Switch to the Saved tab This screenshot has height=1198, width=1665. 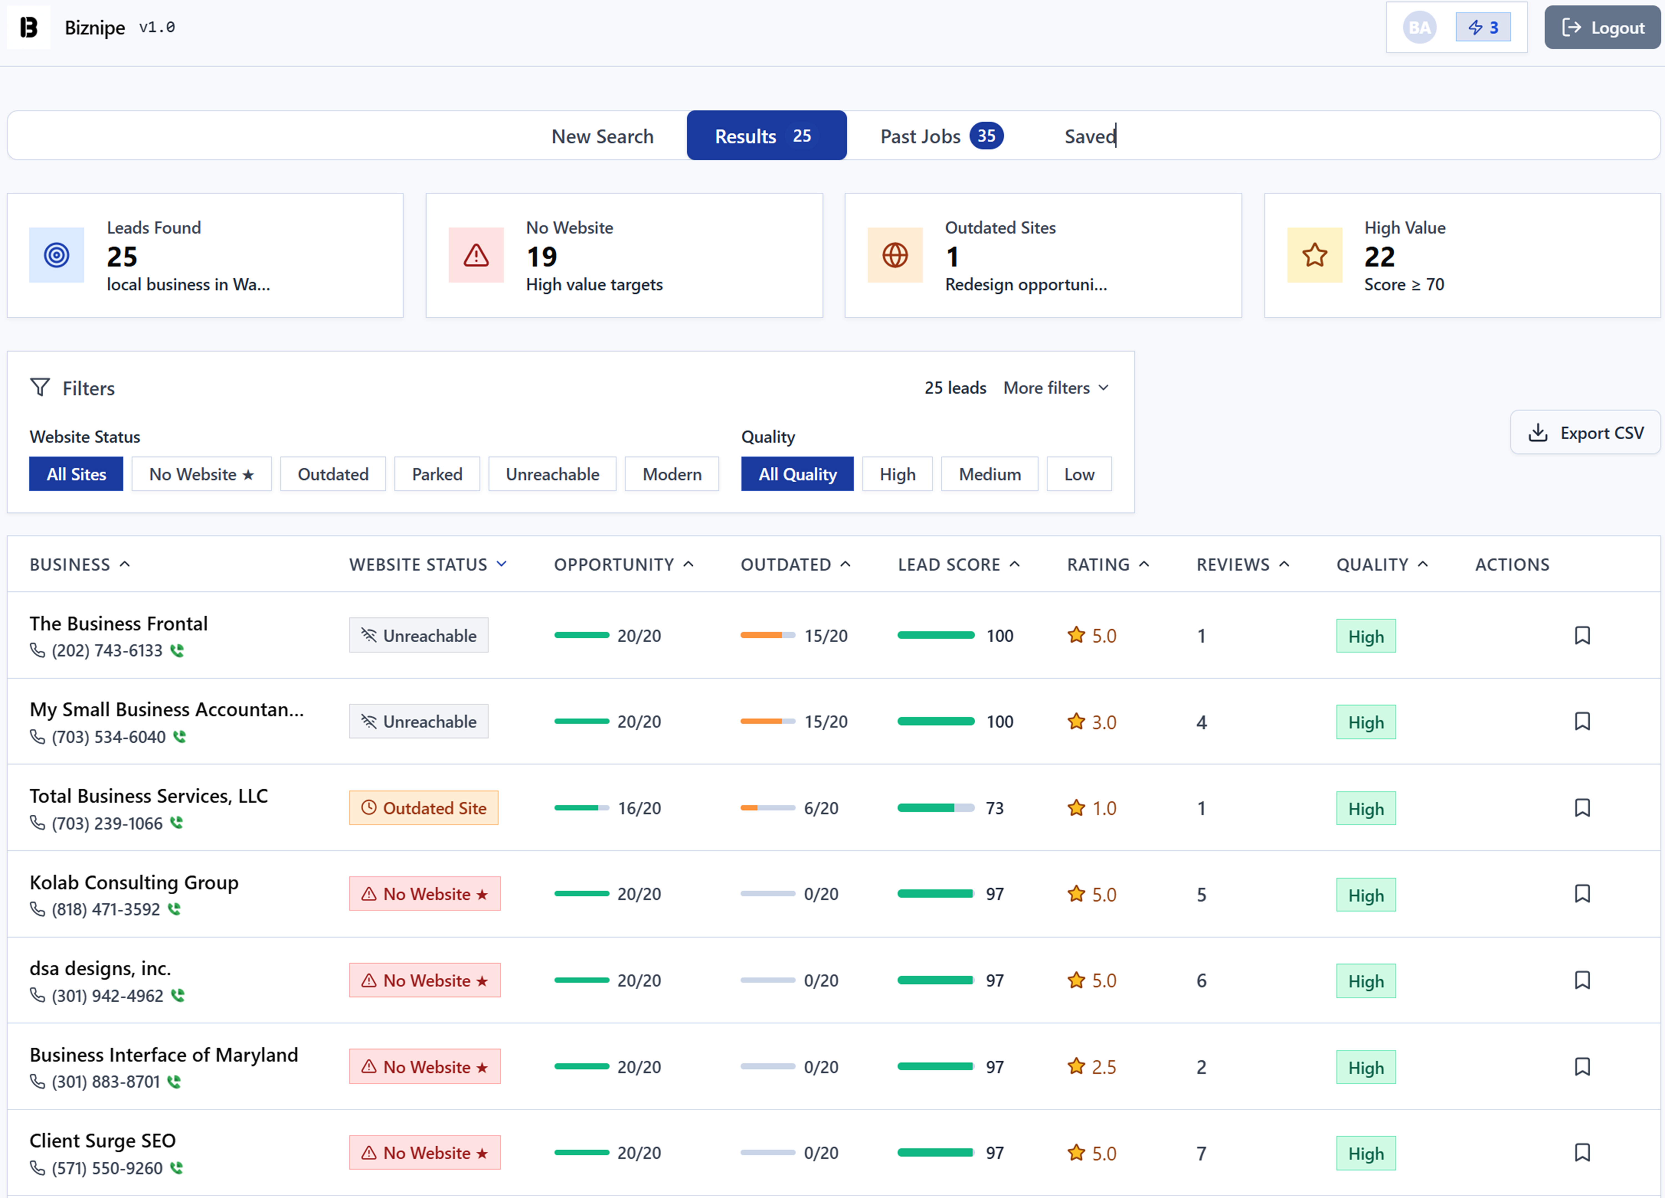point(1090,136)
